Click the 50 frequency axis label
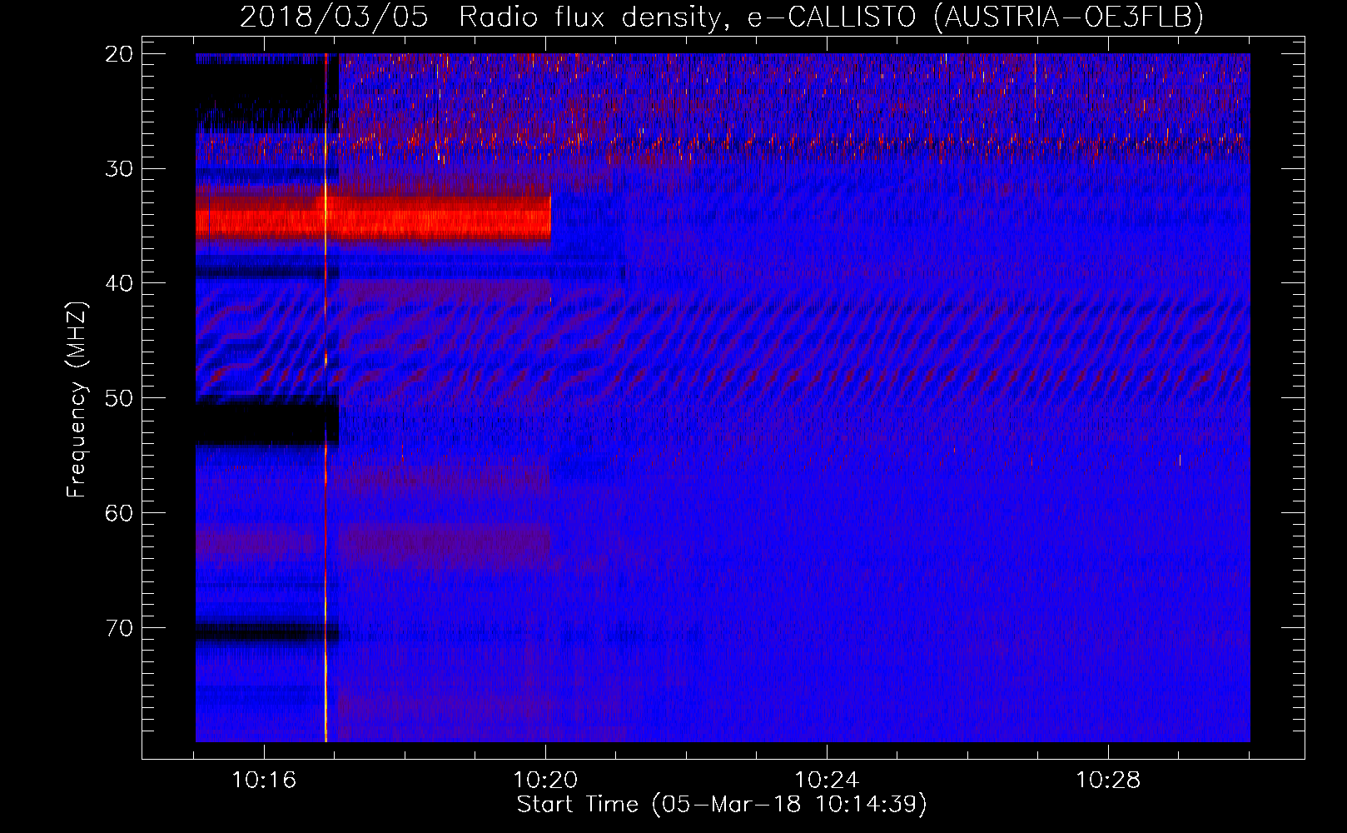 (119, 398)
